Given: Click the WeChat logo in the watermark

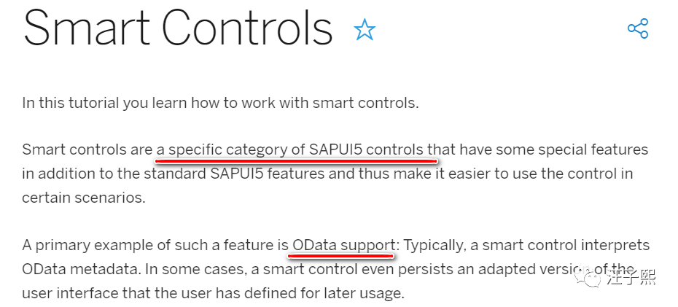Looking at the screenshot, I should (x=587, y=277).
